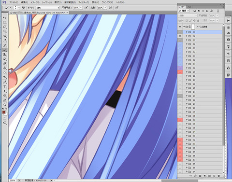Select the Path Selection tool
Screen dimensions: 232x182
5,91
